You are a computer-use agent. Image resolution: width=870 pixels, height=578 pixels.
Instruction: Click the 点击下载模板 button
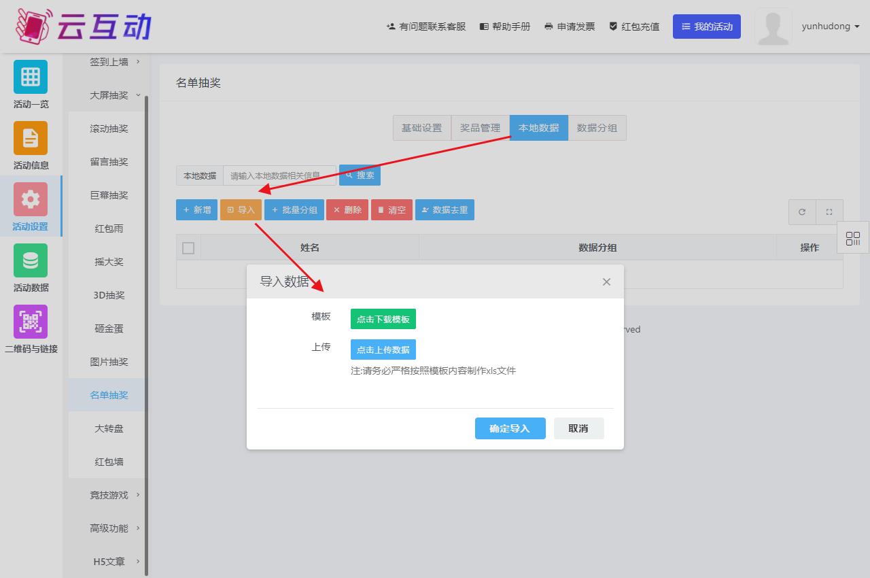pyautogui.click(x=383, y=319)
